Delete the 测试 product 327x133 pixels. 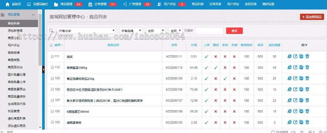click(x=307, y=56)
